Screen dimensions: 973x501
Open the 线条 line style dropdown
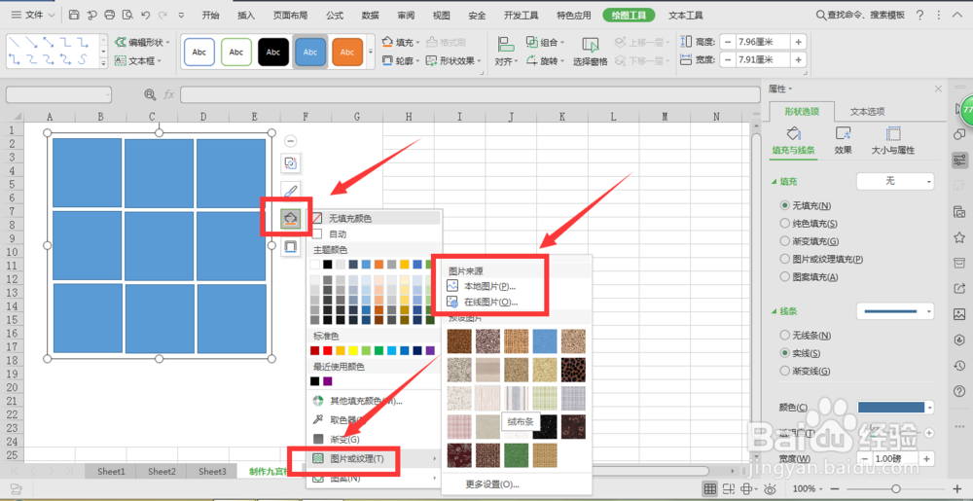[x=895, y=310]
